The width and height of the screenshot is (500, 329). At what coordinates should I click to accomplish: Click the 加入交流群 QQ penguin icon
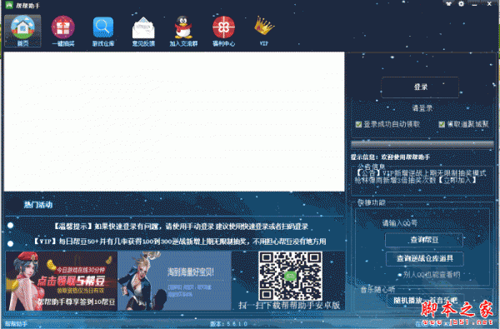pos(183,32)
